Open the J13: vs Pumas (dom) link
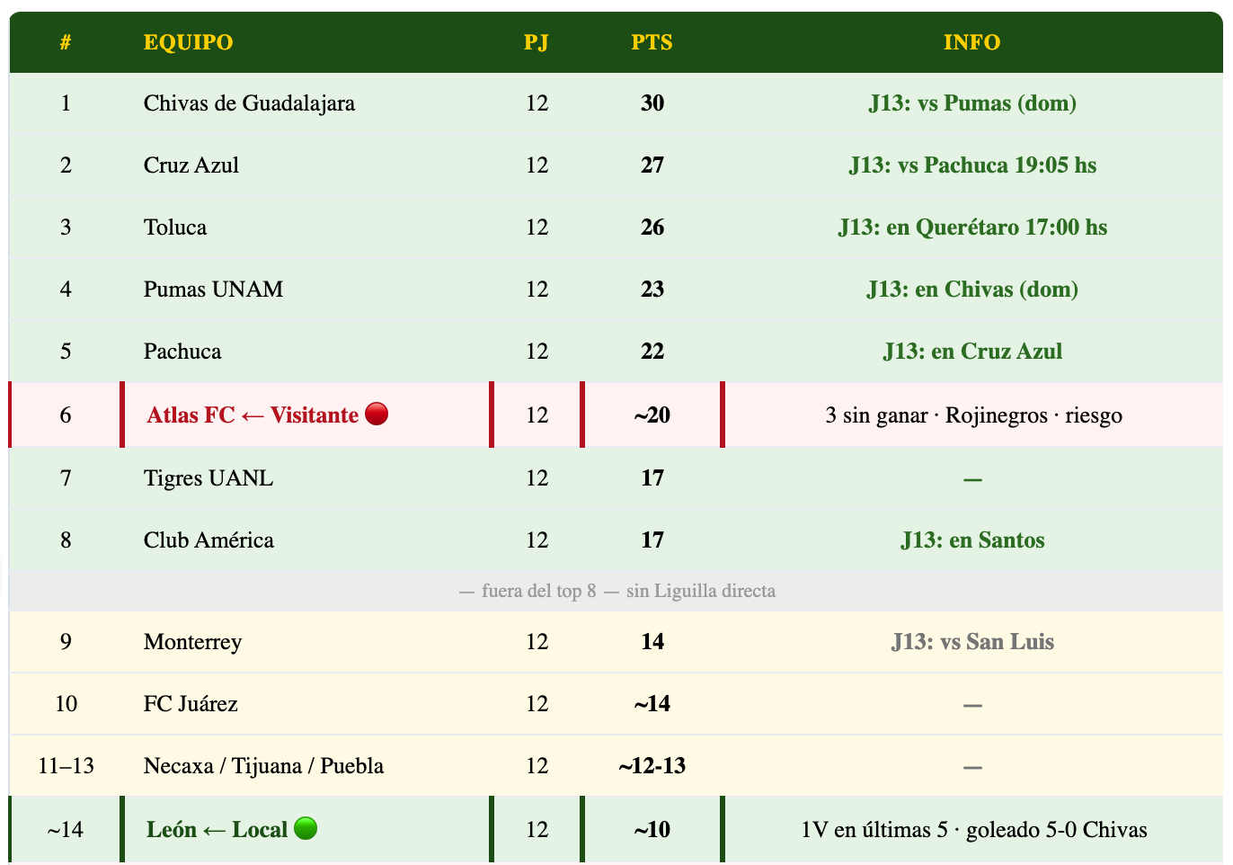1233x865 pixels. tap(971, 103)
